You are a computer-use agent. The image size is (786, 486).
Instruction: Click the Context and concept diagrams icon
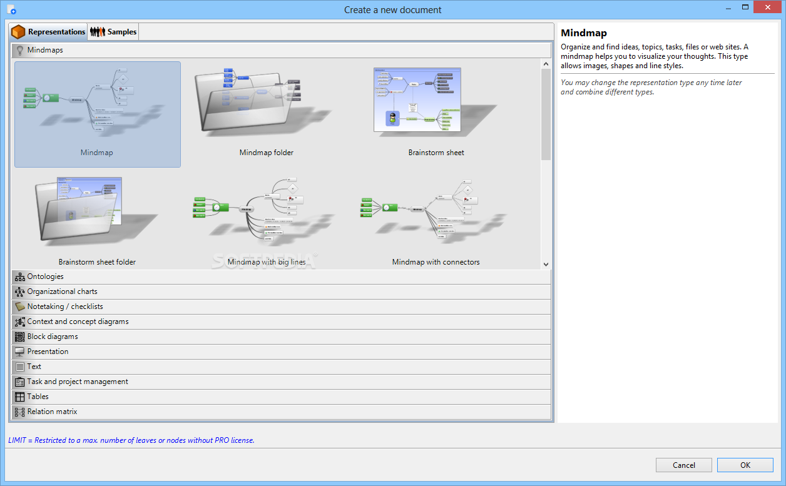(x=20, y=321)
